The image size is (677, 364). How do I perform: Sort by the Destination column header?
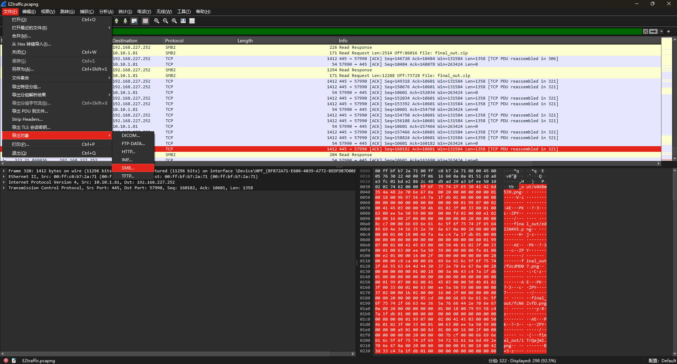click(138, 41)
